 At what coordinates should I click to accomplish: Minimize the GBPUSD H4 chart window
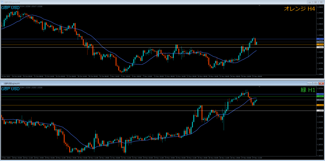[x=310, y=2]
